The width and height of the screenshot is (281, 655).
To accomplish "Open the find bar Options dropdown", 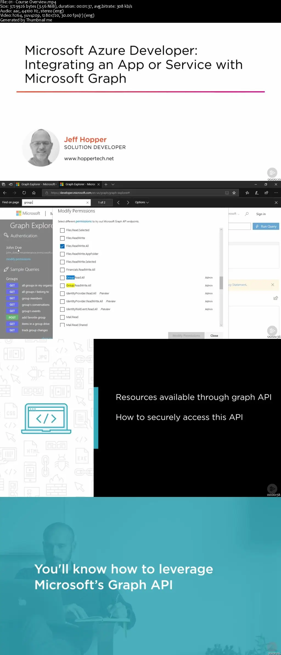I will (x=142, y=203).
